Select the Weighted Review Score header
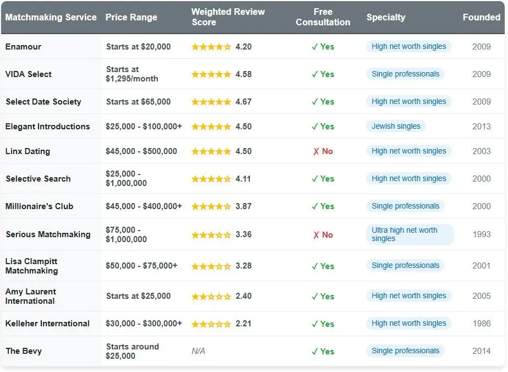Screen dimensions: 508x372 [228, 17]
